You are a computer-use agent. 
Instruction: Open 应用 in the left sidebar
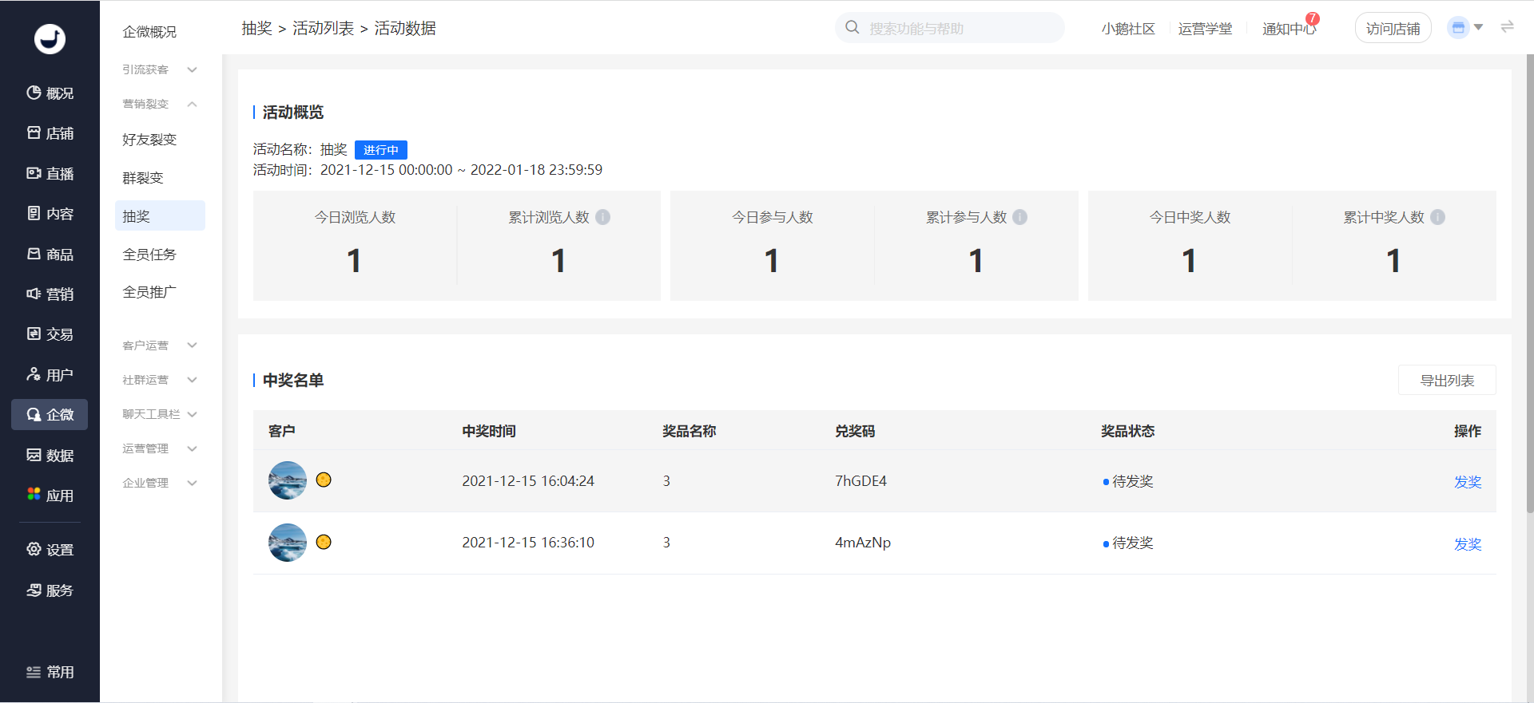tap(50, 496)
